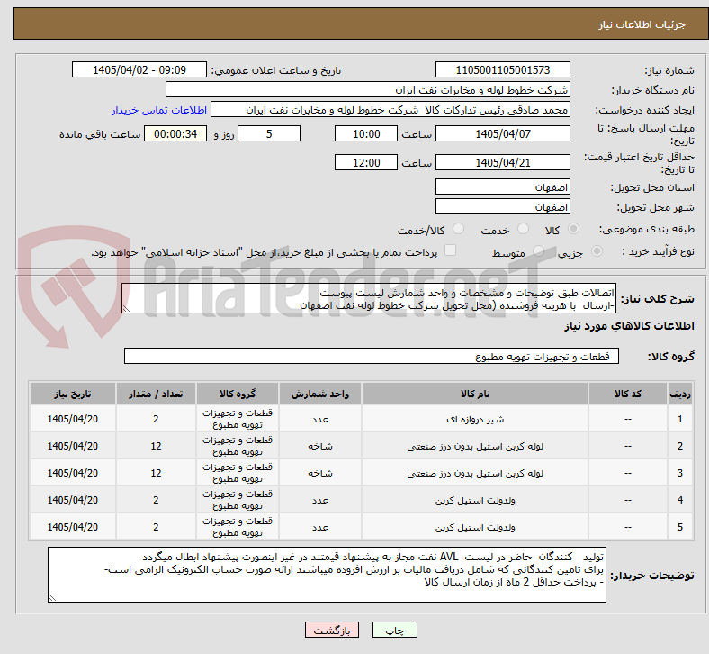The height and width of the screenshot is (654, 709).
Task: Click the response deadline date 1405/04/07
Action: coord(502,134)
